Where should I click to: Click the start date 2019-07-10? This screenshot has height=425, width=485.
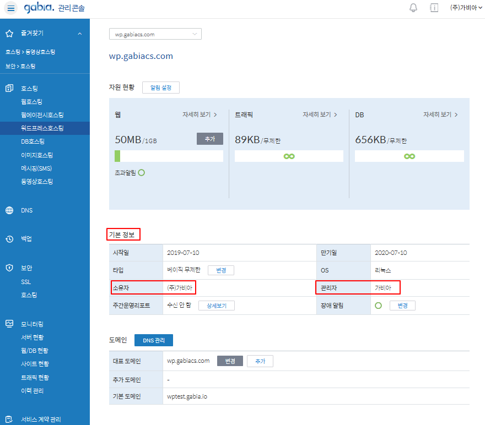pyautogui.click(x=183, y=253)
